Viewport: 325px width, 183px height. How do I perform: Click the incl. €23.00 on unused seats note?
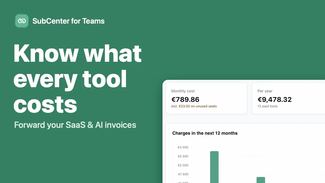point(194,106)
